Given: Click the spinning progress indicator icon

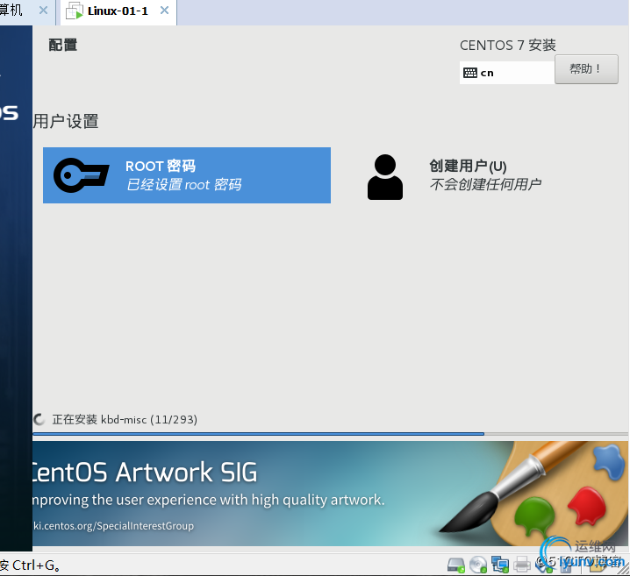Looking at the screenshot, I should click(39, 419).
